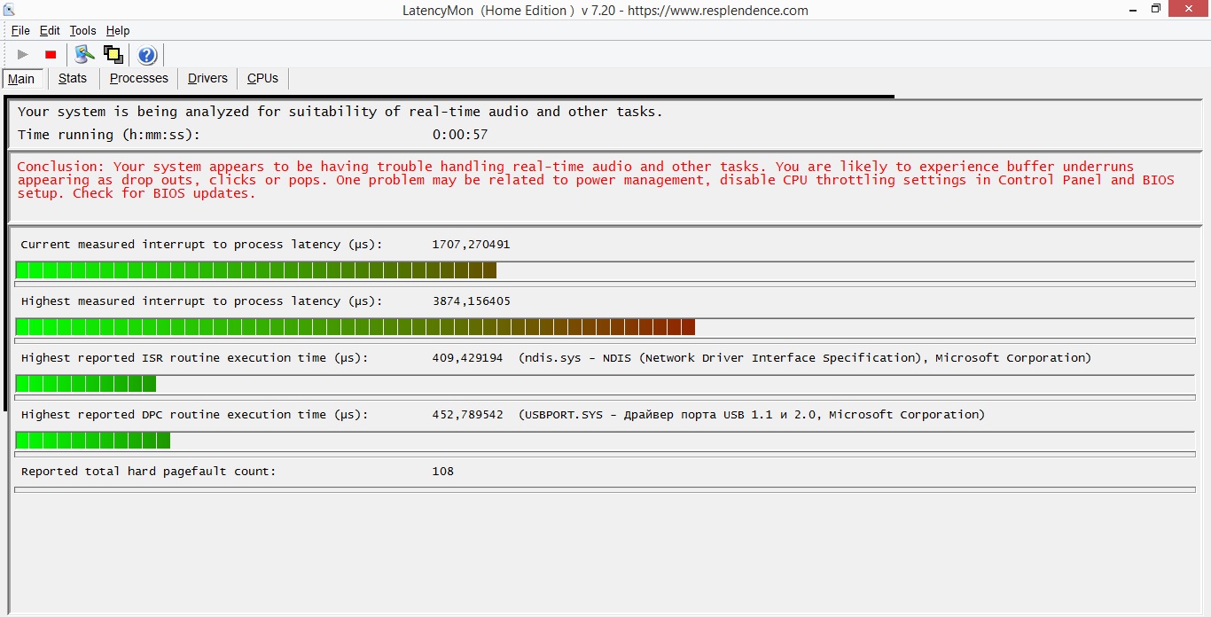The height and width of the screenshot is (617, 1211).
Task: Click the time running value 0:00:57
Action: click(460, 135)
